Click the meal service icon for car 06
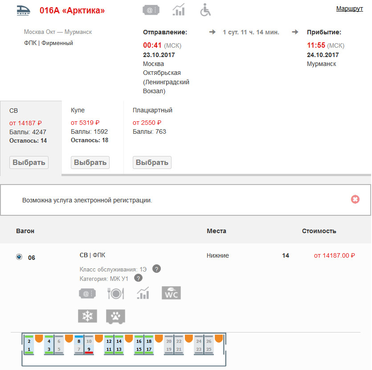 click(x=115, y=293)
